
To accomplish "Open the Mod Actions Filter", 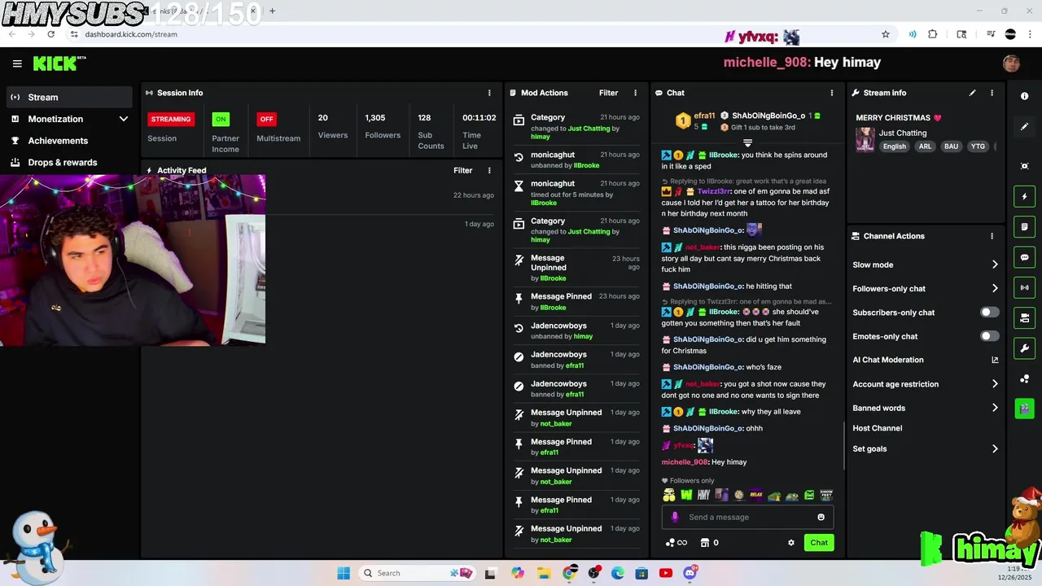I will point(608,93).
